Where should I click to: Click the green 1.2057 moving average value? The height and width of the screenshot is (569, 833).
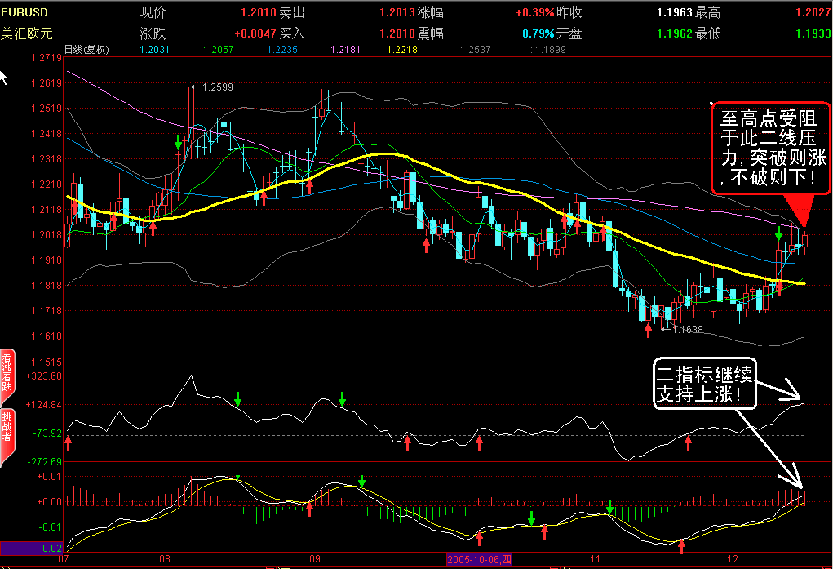(219, 50)
